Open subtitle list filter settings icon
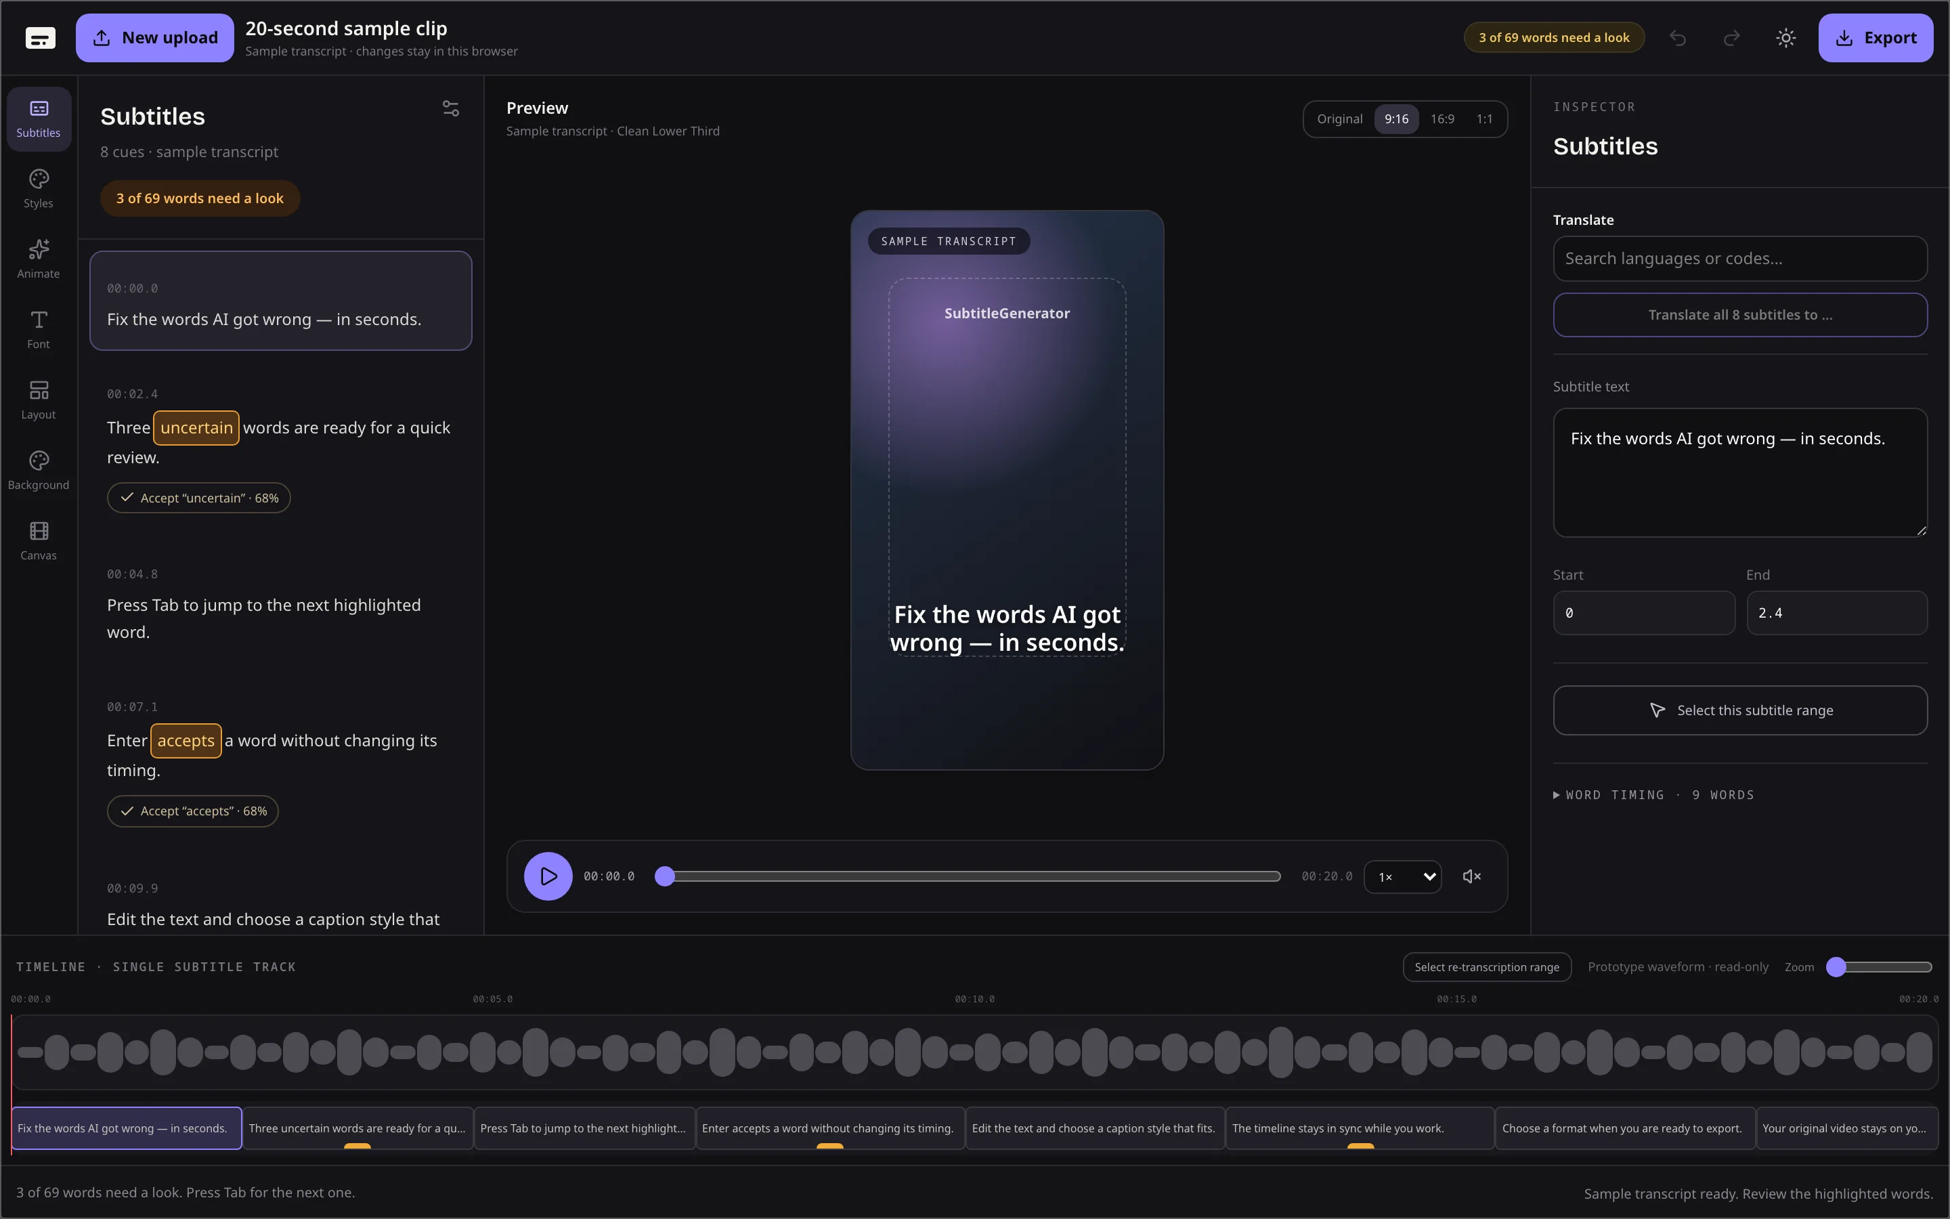The height and width of the screenshot is (1219, 1950). tap(450, 108)
